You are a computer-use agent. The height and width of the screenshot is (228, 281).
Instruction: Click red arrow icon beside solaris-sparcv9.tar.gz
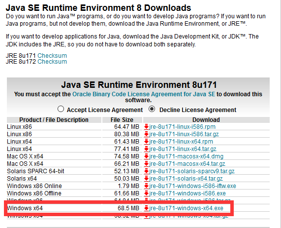click(147, 171)
